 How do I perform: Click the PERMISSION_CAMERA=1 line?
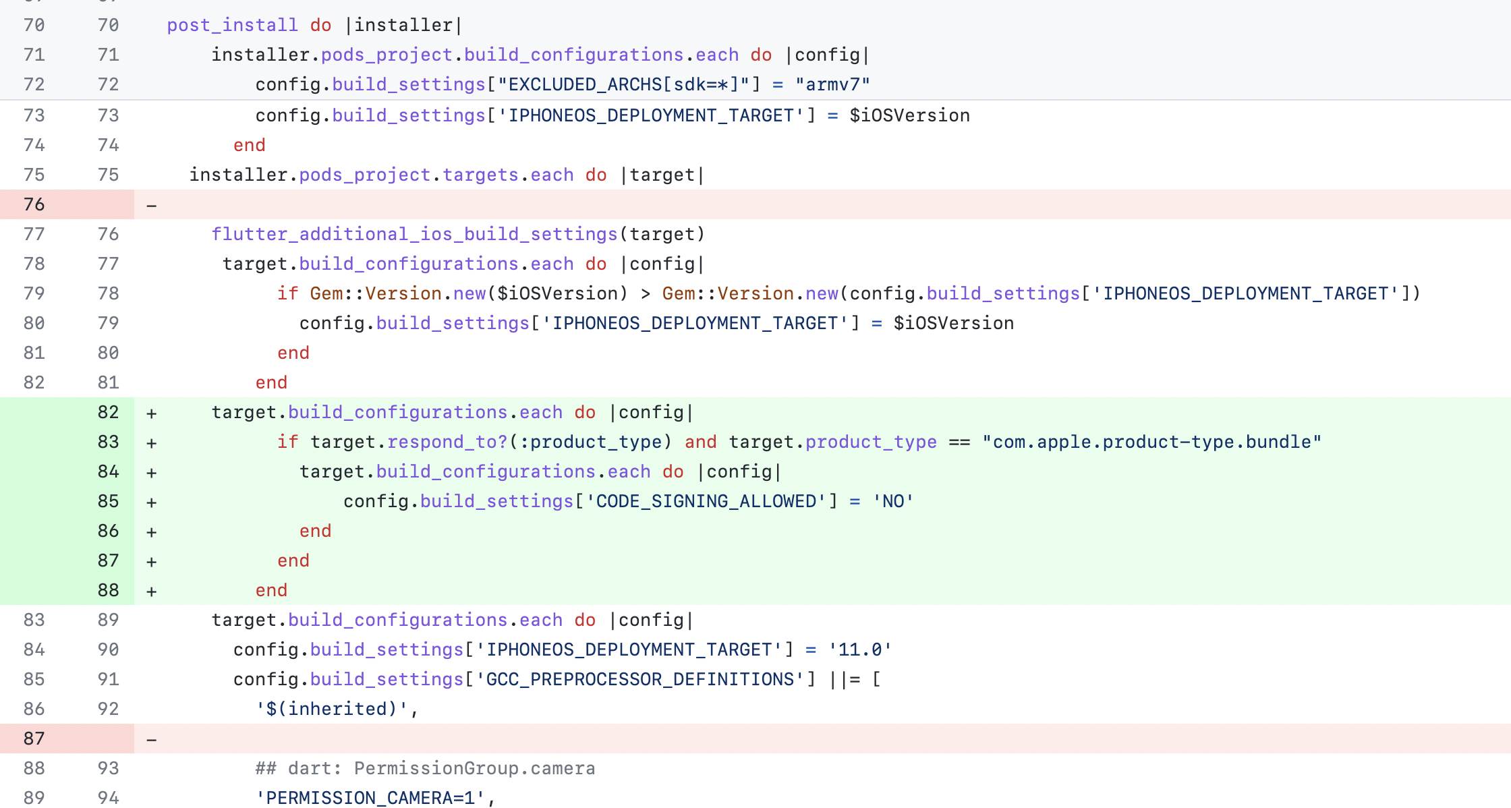click(374, 797)
